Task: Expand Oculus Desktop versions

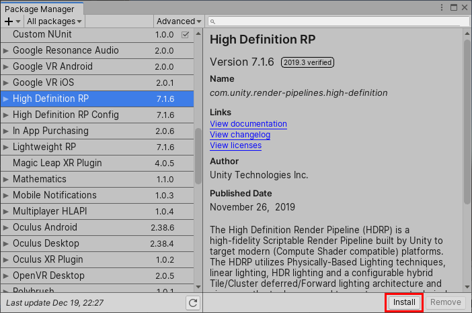Action: [x=6, y=244]
